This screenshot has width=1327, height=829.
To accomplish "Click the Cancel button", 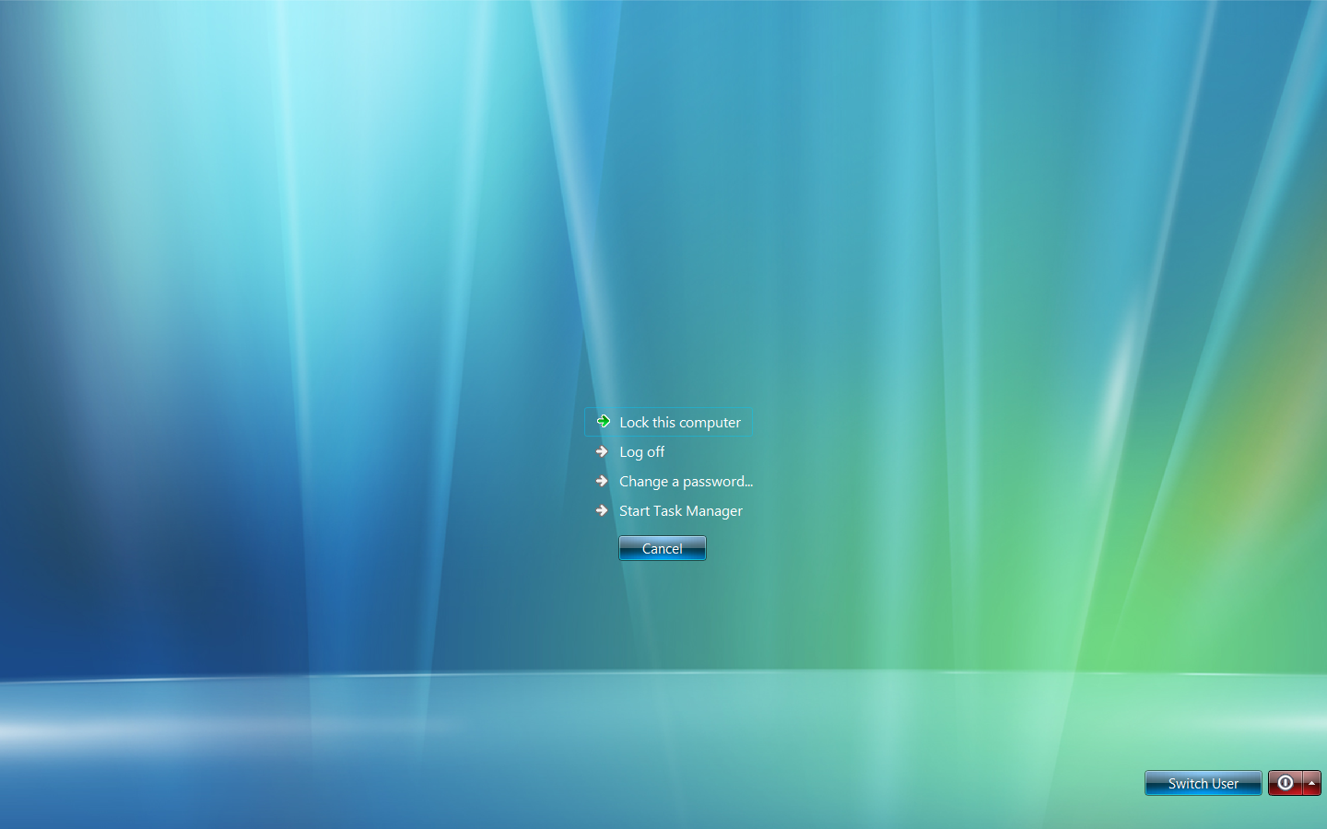I will [662, 548].
